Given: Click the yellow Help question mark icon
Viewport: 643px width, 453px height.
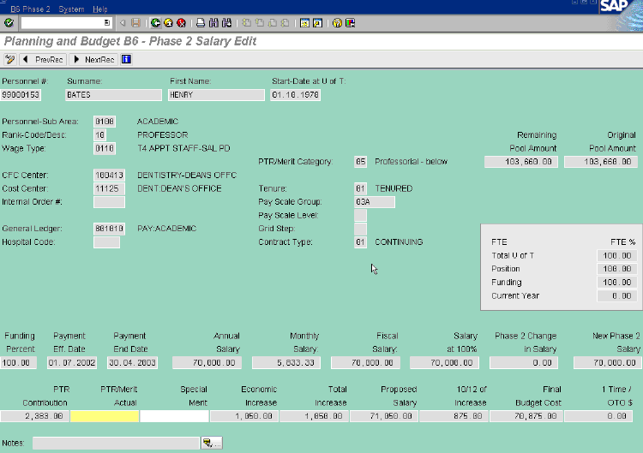Looking at the screenshot, I should pyautogui.click(x=337, y=23).
